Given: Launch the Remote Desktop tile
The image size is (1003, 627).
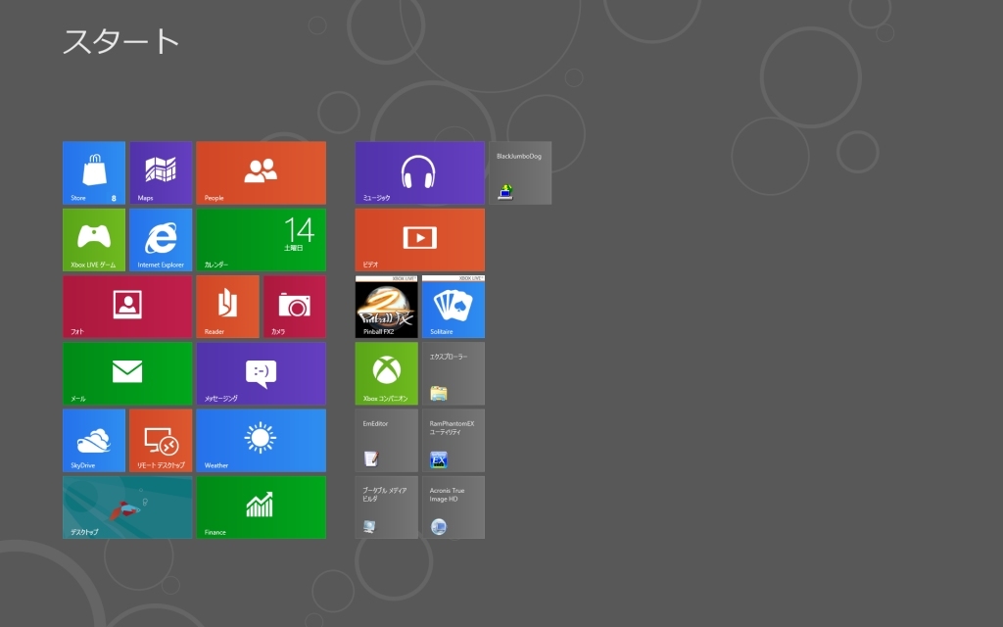Looking at the screenshot, I should pos(161,440).
